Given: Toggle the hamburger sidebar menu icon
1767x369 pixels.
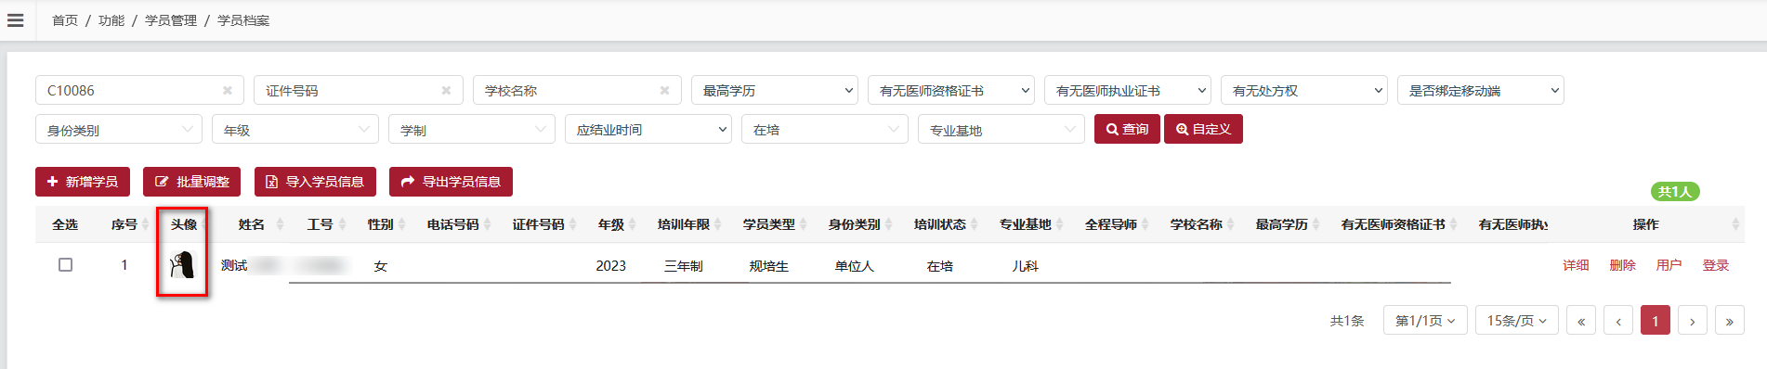Looking at the screenshot, I should [x=15, y=19].
